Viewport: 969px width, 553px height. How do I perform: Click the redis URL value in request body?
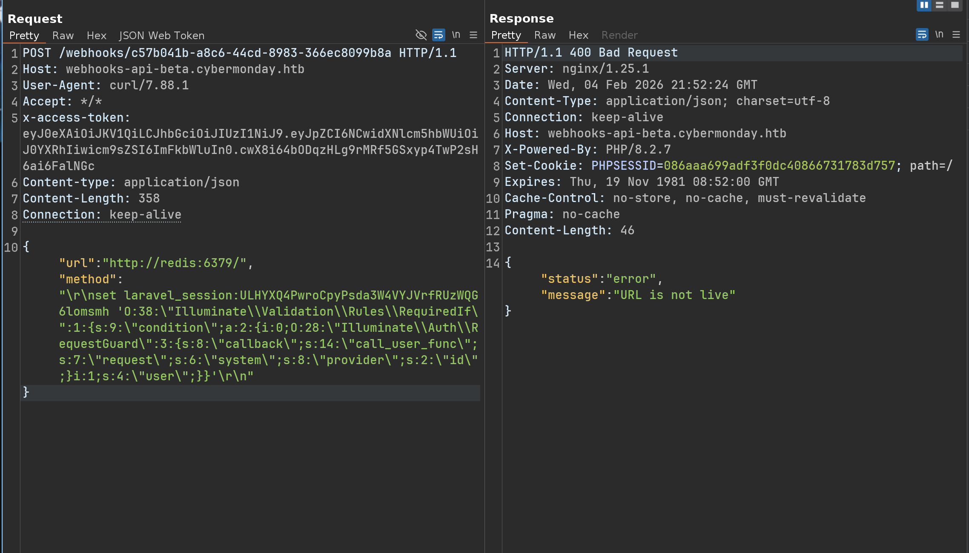[175, 263]
